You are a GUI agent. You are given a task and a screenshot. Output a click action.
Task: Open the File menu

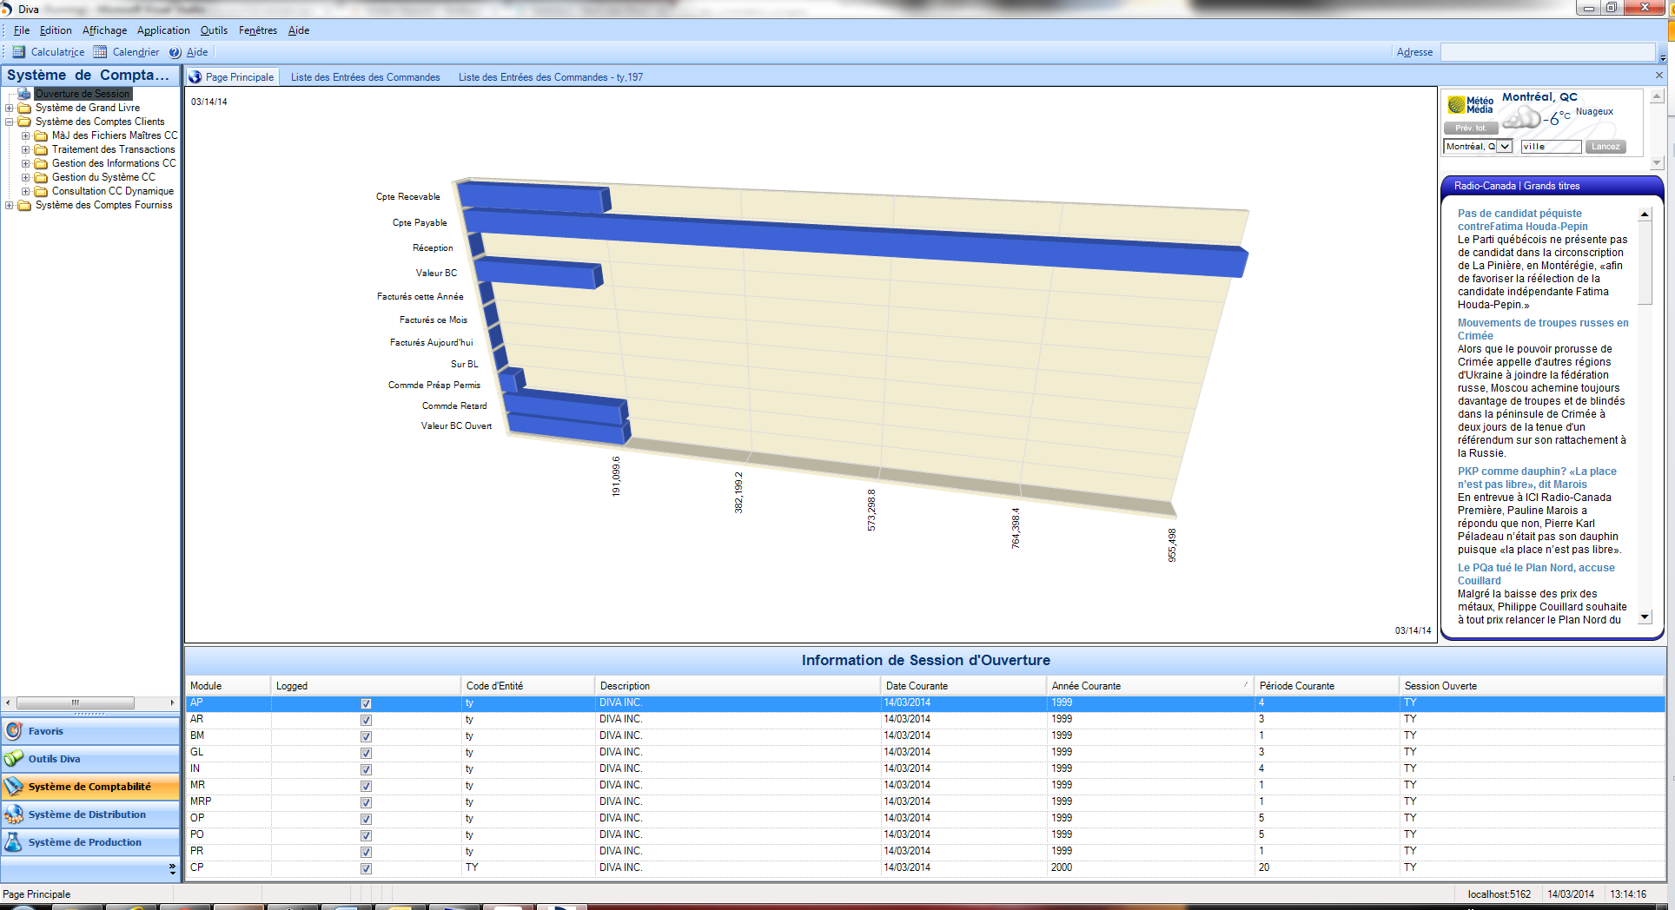22,30
